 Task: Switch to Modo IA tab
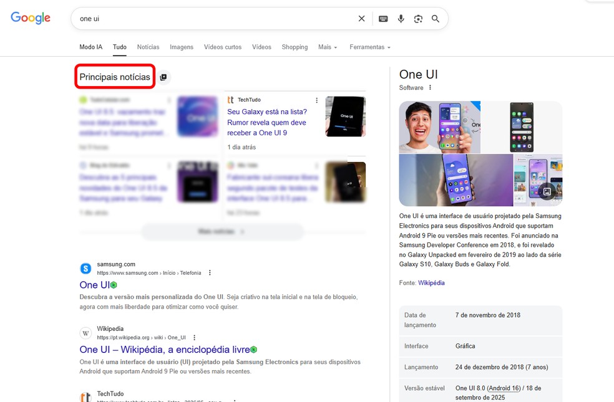(x=91, y=47)
